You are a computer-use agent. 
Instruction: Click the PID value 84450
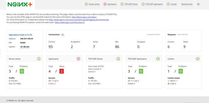tap(23, 43)
